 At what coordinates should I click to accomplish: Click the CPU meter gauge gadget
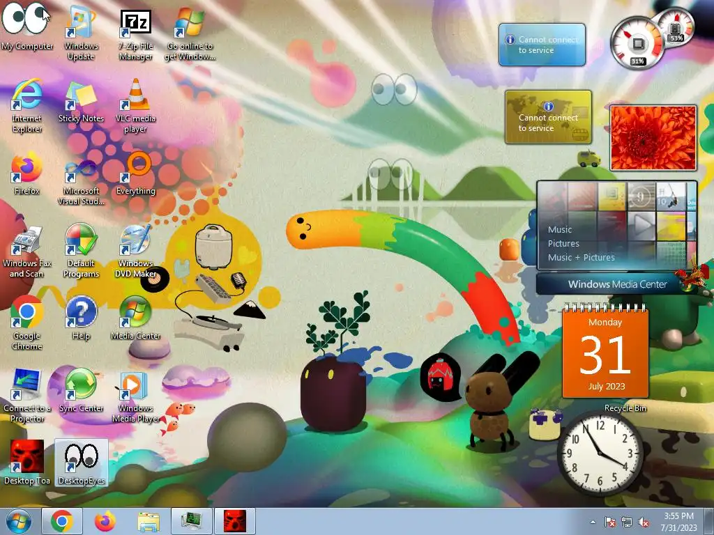tap(637, 43)
